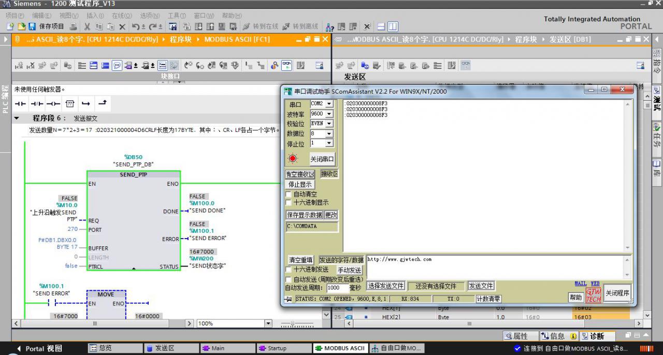Image resolution: width=663 pixels, height=355 pixels.
Task: Click the 关闭串口 button
Action: (x=322, y=158)
